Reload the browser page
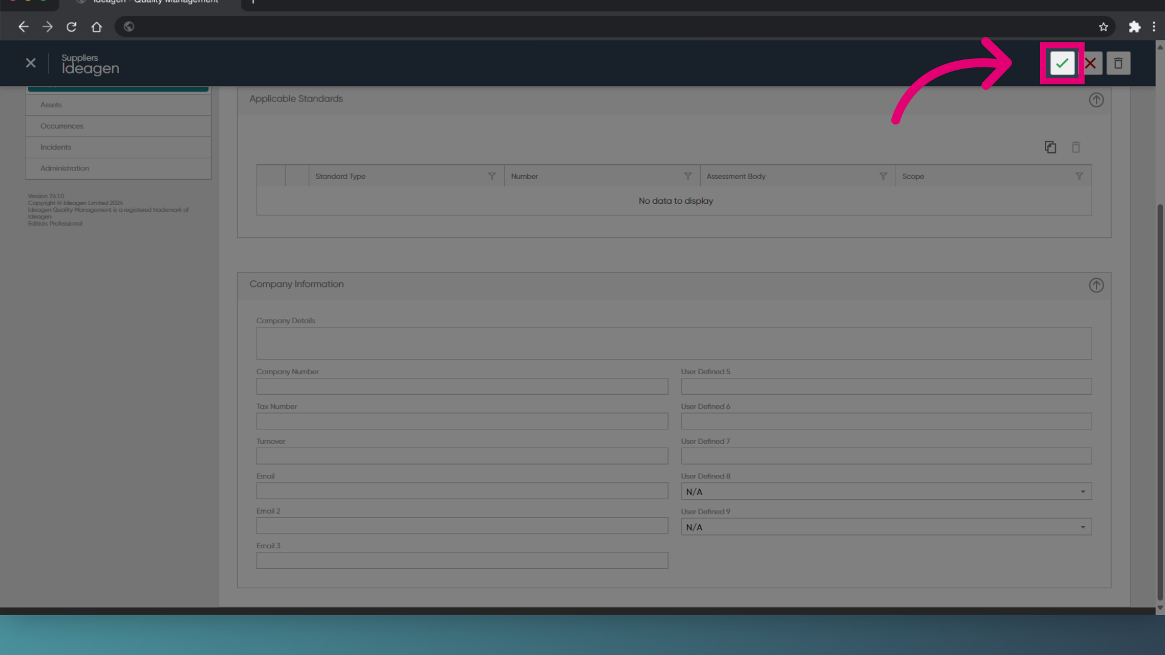Screen dimensions: 1165x655 tap(72, 27)
